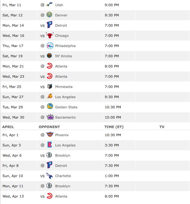Screen dimensions: 190x204
Task: Click the Denver Nuggets logo
Action: [49, 15]
